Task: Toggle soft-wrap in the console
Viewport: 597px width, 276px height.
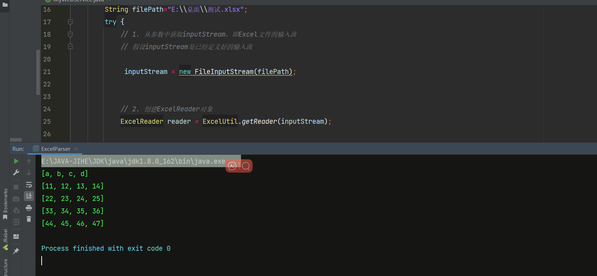Action: tap(29, 185)
